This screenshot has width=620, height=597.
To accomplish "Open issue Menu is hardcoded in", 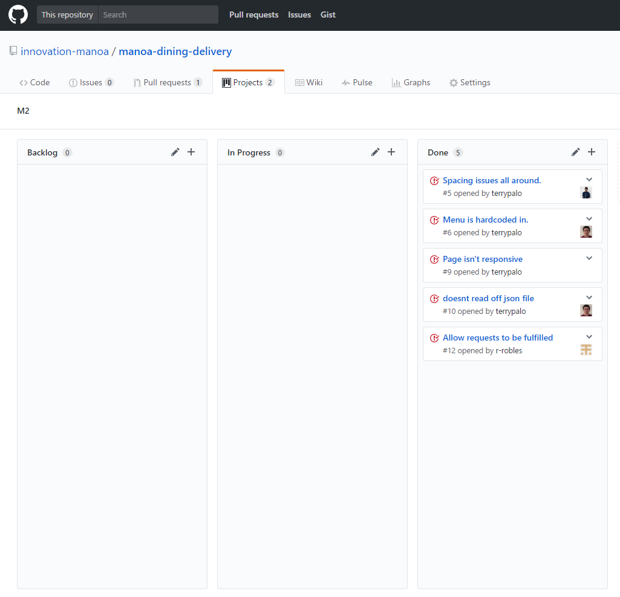I will (485, 220).
